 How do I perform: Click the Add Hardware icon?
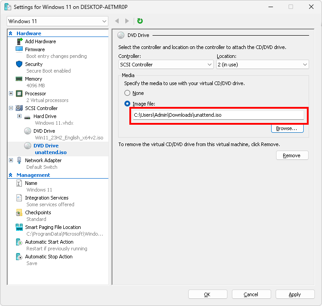pos(19,41)
